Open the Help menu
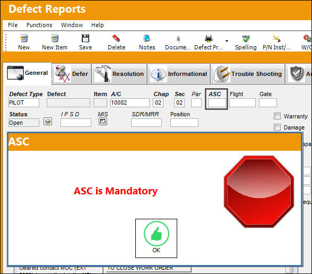312x274 pixels. [x=97, y=25]
